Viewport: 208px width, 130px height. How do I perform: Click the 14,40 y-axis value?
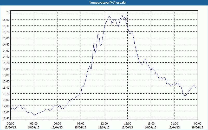click(x=6, y=57)
